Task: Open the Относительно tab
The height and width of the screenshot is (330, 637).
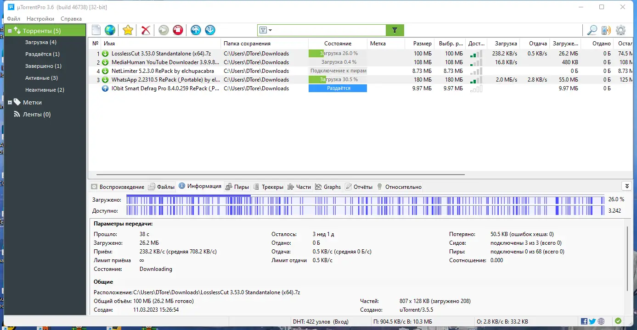Action: click(399, 187)
